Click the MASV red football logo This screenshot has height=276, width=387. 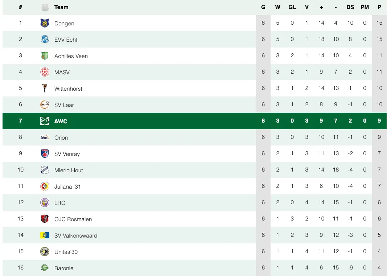point(45,72)
